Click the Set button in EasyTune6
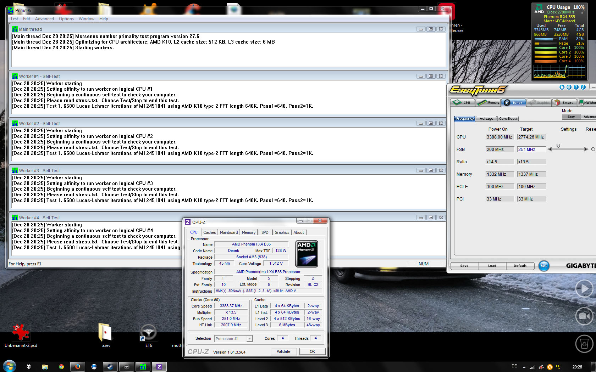Screen dimensions: 596x372 coord(543,266)
